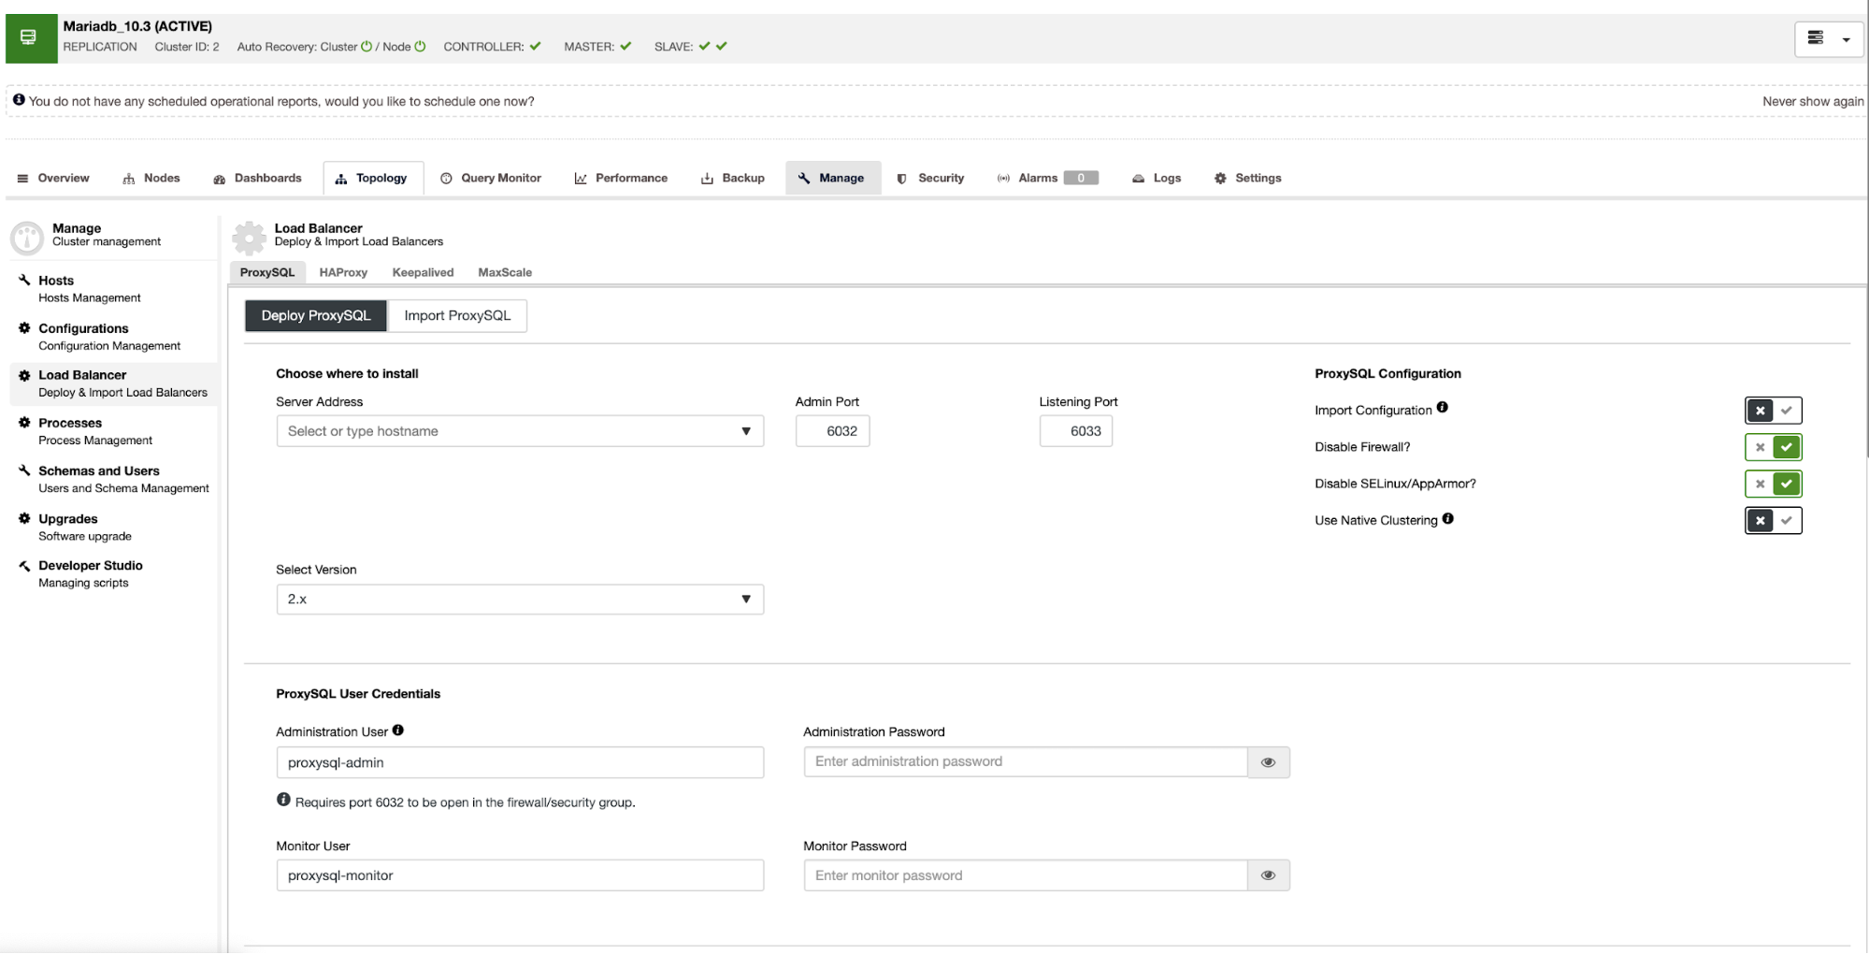Open Processes in sidebar
Viewport: 1869px width, 954px height.
[112, 431]
